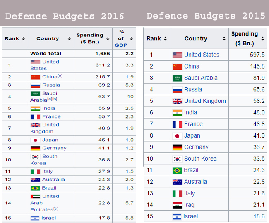Sort 2015 table using Country sort arrows
Viewport: 269px width, 223px height.
[x=223, y=39]
